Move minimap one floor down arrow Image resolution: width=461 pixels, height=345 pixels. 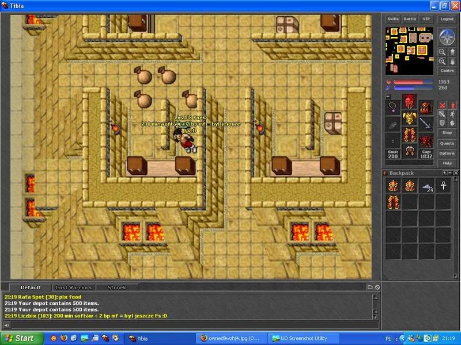point(452,62)
